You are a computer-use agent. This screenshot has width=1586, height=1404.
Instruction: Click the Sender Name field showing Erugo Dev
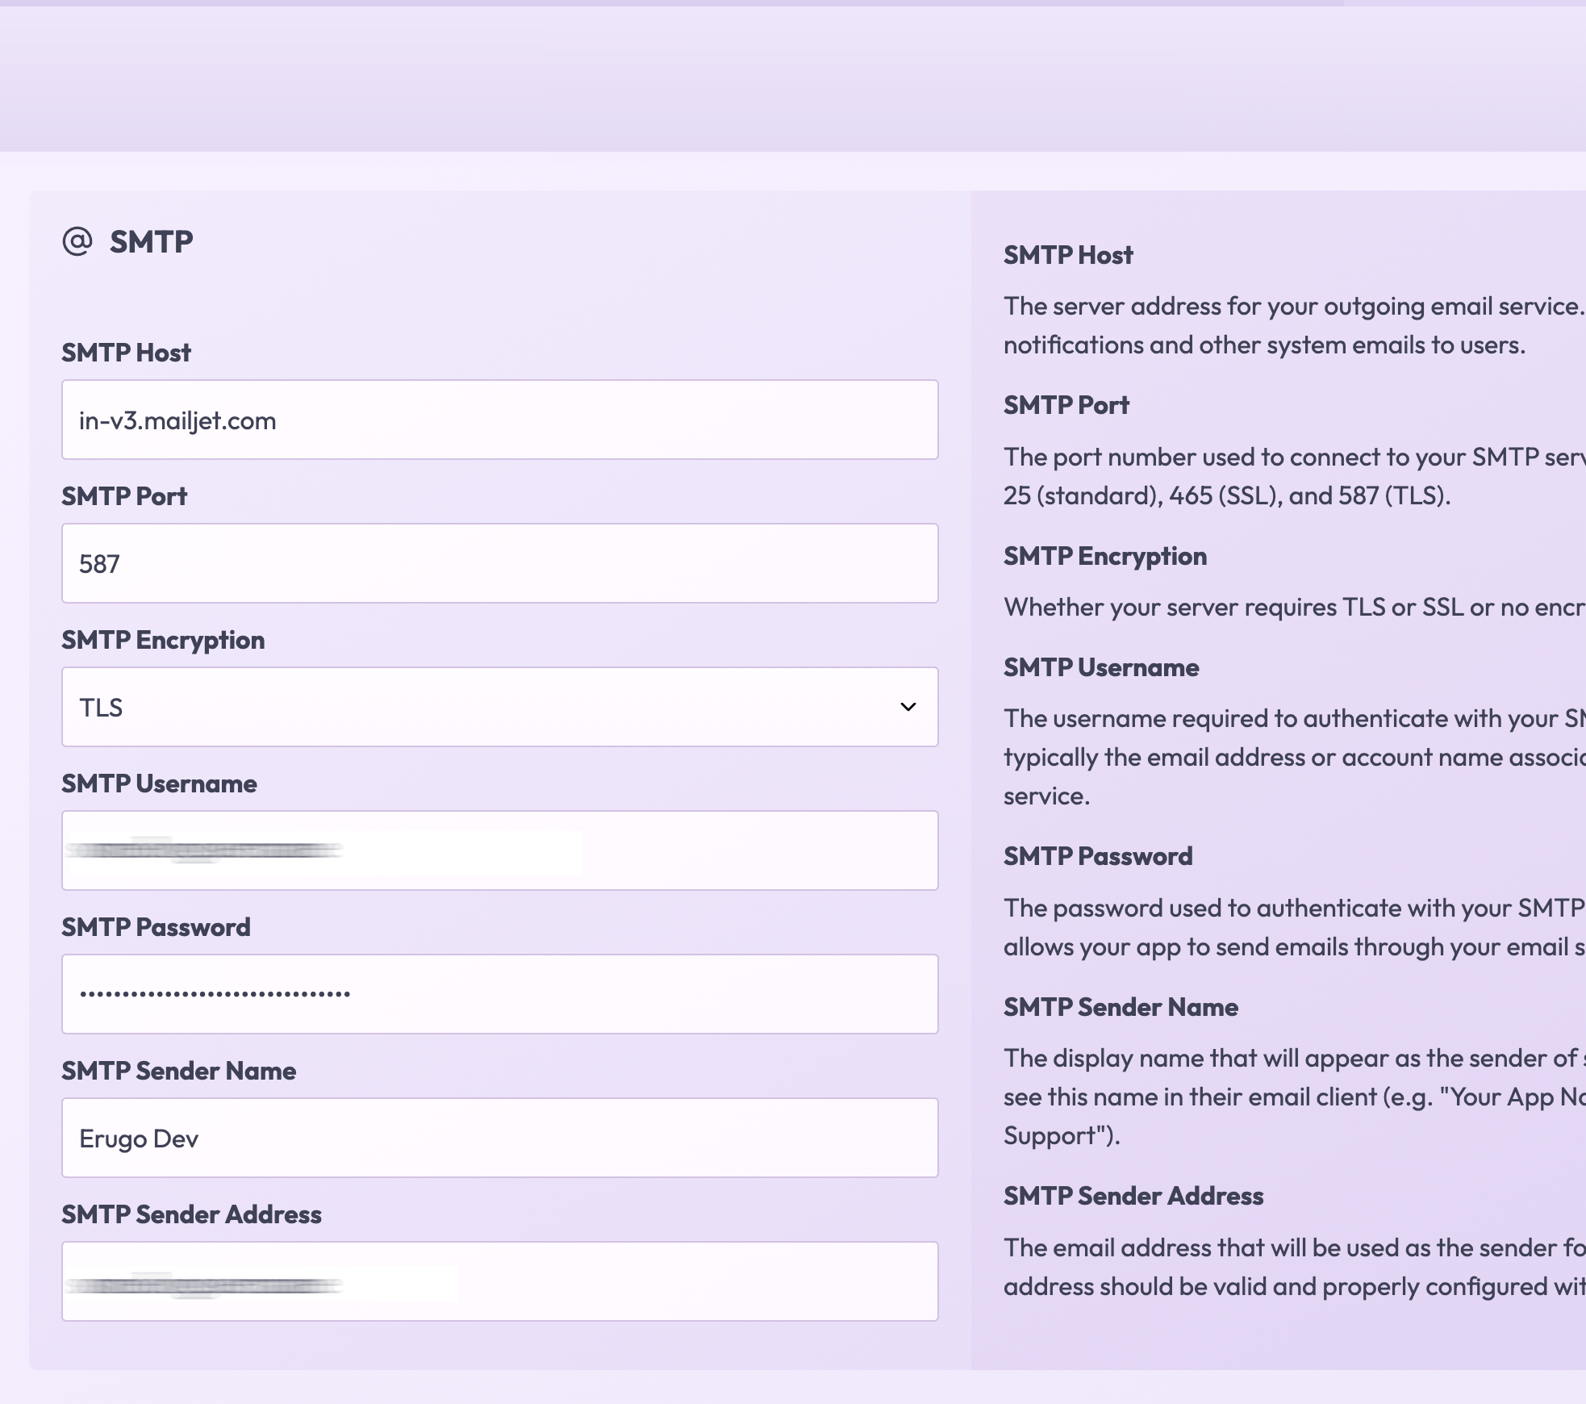(500, 1138)
